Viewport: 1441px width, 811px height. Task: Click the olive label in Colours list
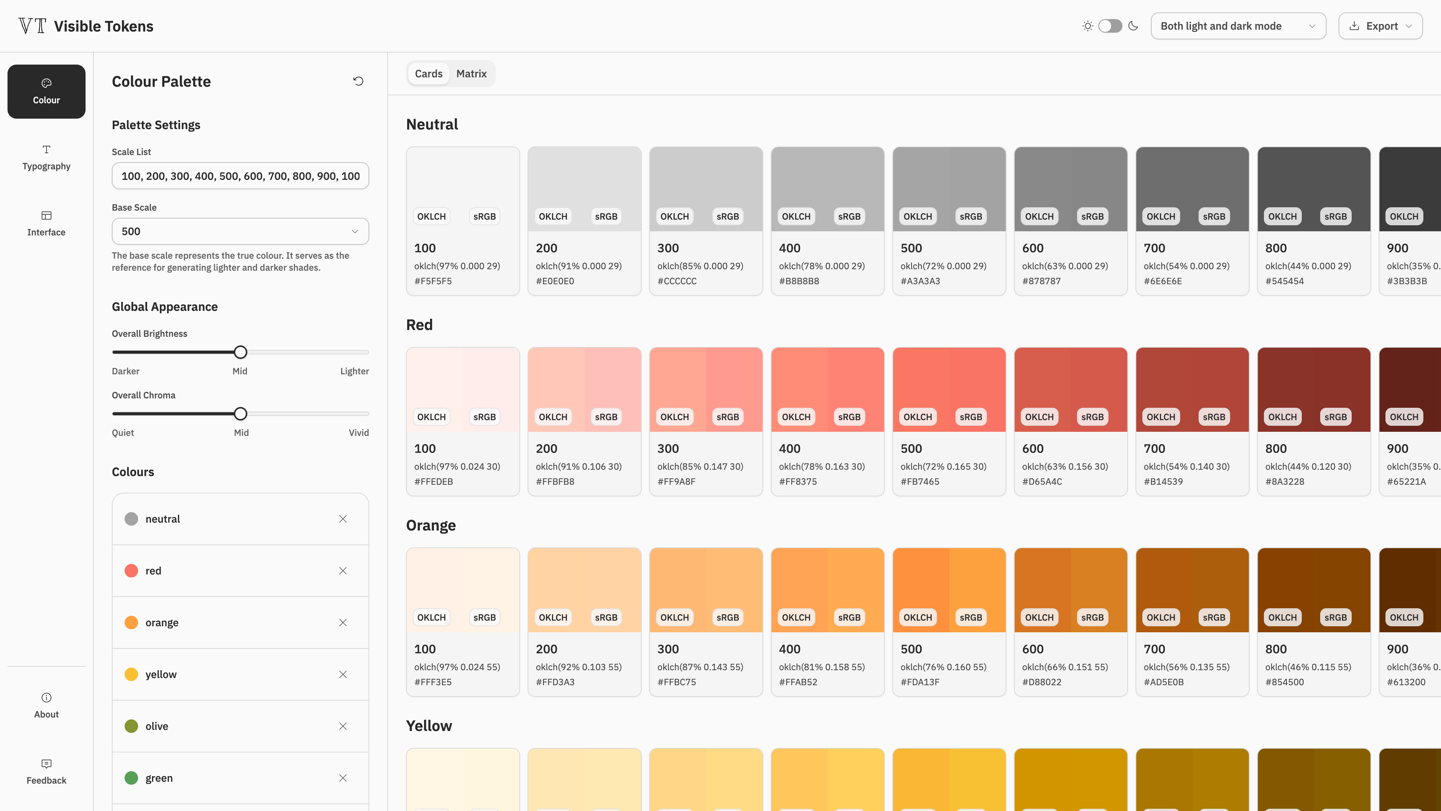pos(156,726)
